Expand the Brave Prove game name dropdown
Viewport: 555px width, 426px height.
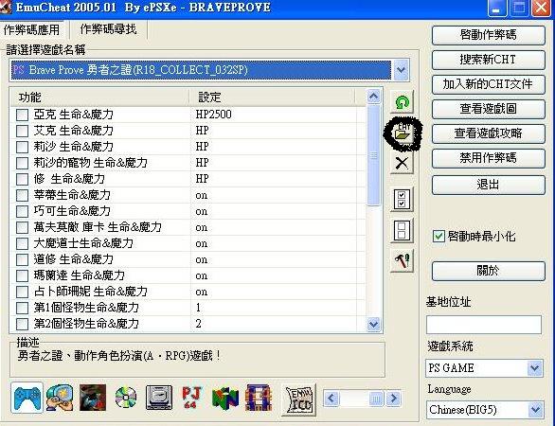tap(401, 69)
